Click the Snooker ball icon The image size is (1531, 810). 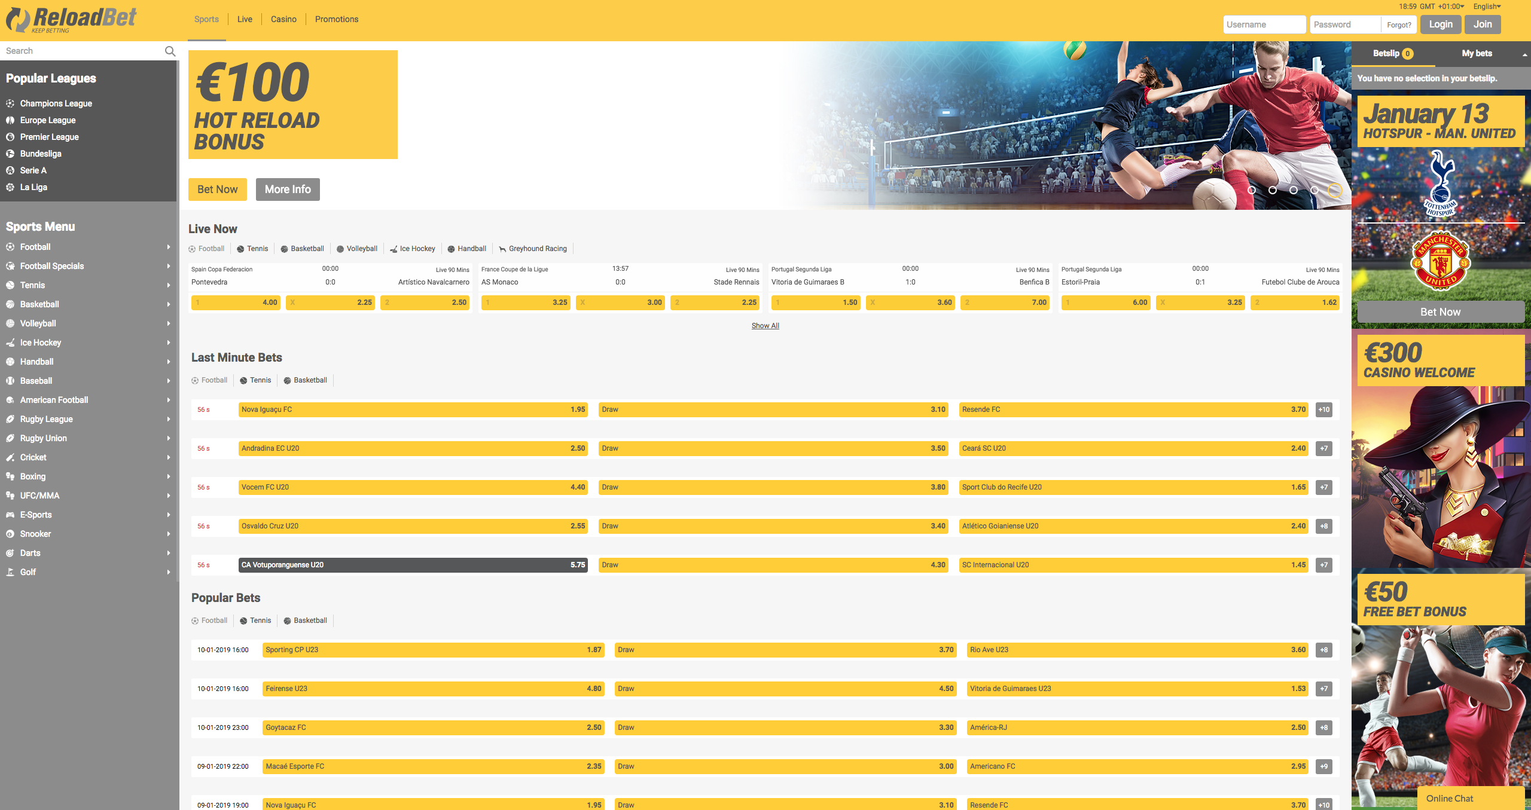(x=10, y=534)
